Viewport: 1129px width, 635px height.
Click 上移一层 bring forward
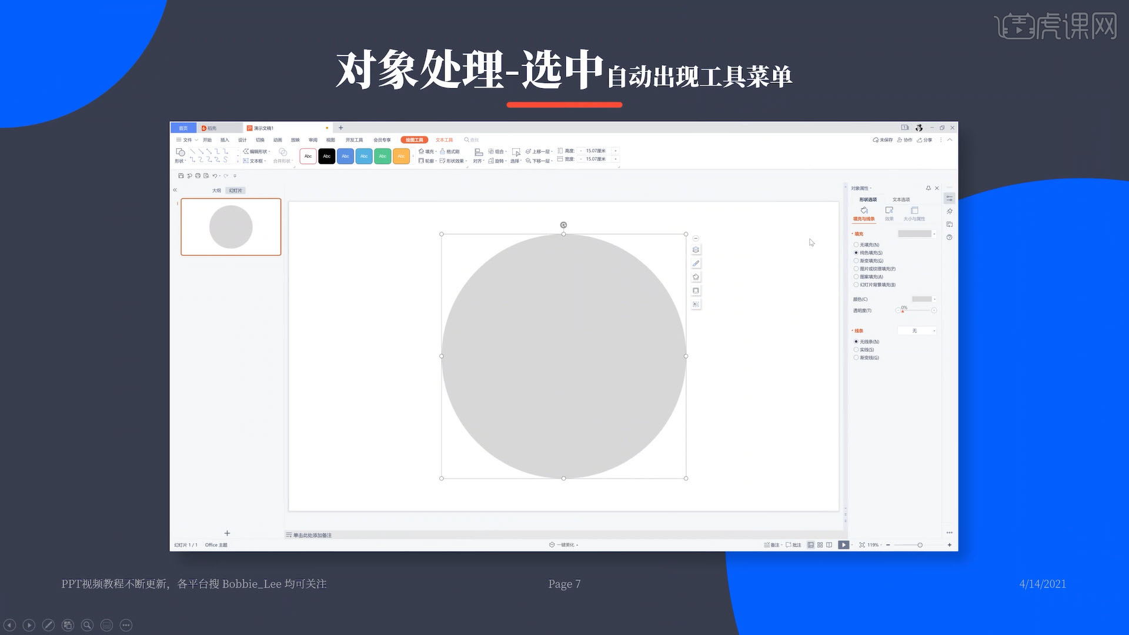(539, 152)
